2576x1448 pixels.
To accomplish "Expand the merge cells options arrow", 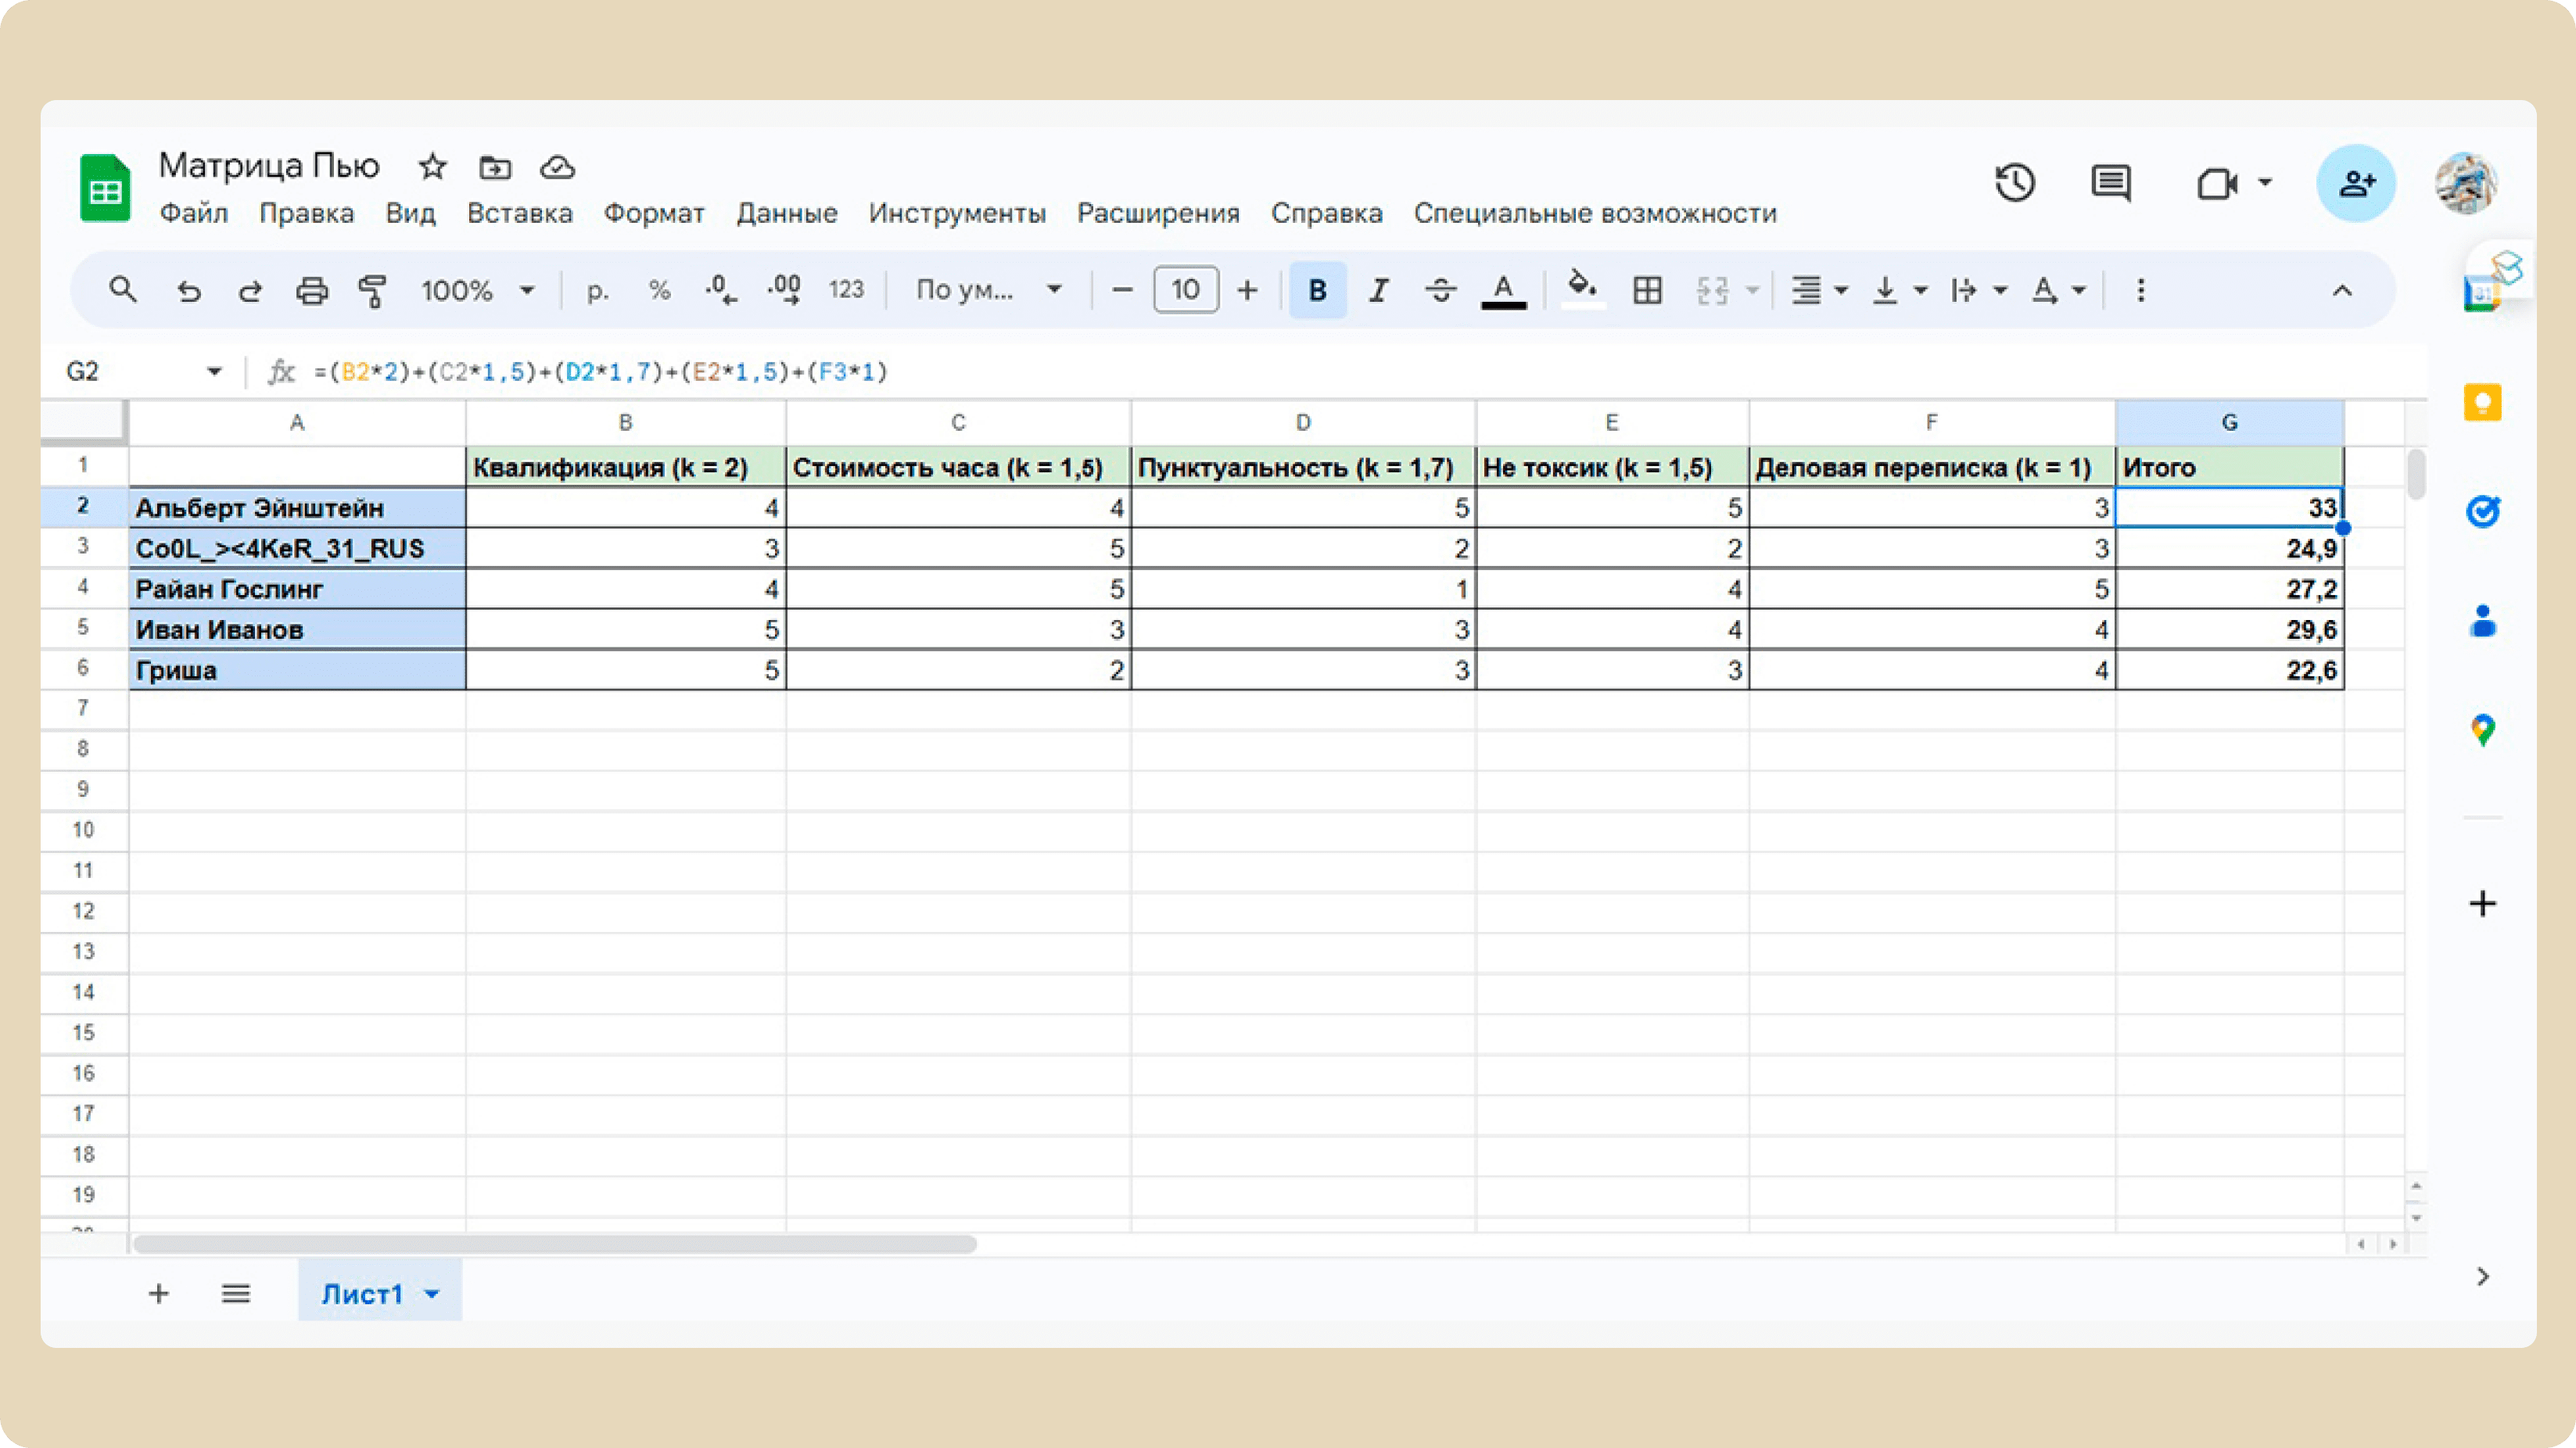I will coord(1752,291).
